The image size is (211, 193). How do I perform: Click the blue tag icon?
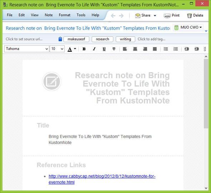(x=60, y=39)
